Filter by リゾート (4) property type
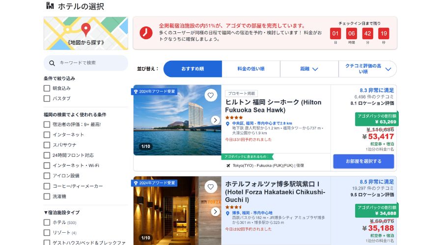Screen dimensions: 442x245 click(x=47, y=233)
